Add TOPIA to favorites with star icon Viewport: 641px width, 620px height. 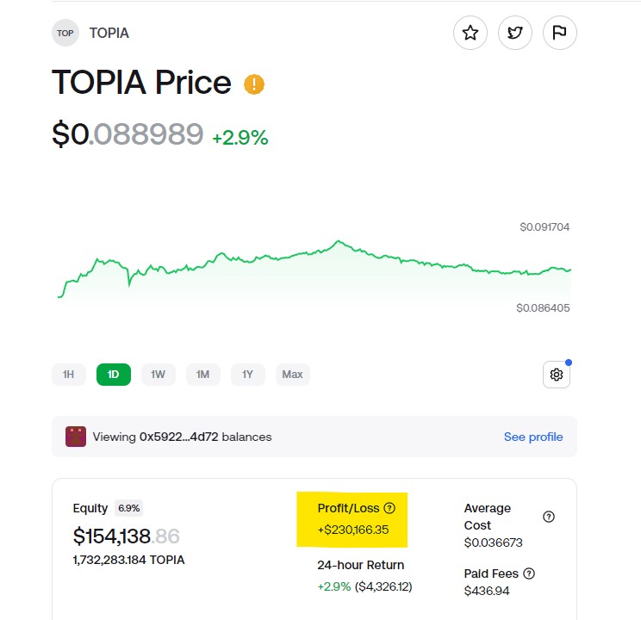[x=470, y=33]
